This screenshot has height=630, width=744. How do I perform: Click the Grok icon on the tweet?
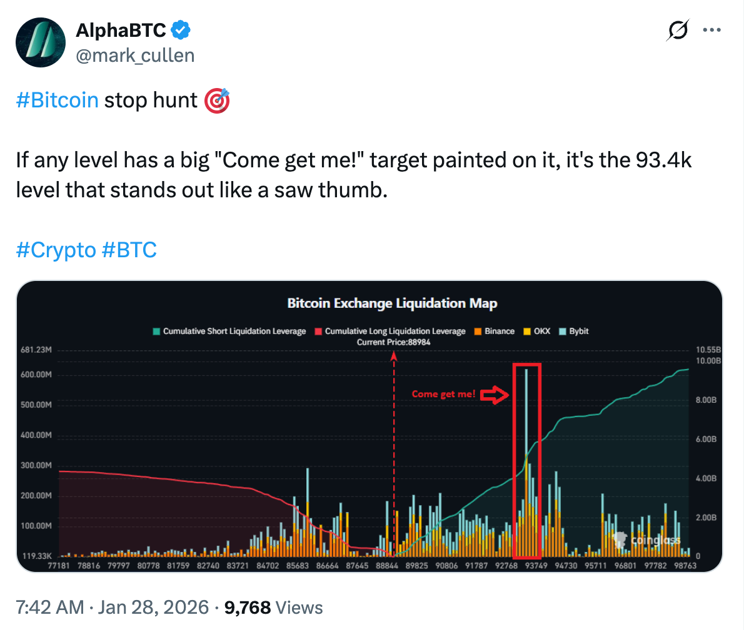click(679, 29)
